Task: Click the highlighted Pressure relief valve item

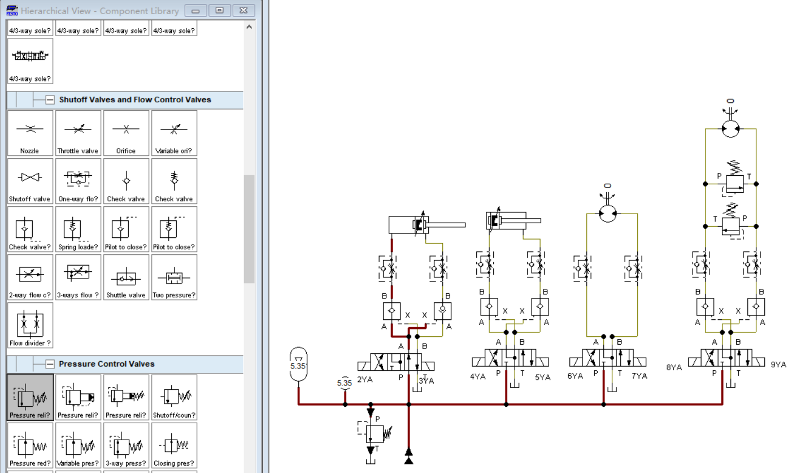Action: point(30,398)
